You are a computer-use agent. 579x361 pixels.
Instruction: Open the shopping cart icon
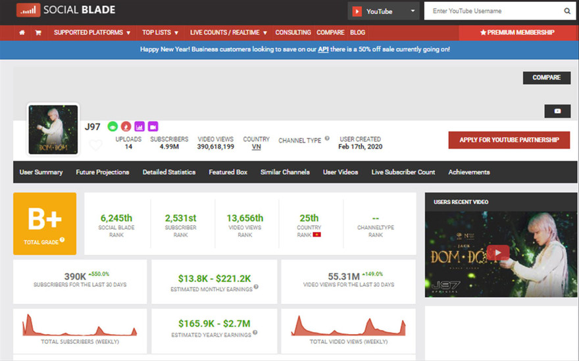point(38,32)
